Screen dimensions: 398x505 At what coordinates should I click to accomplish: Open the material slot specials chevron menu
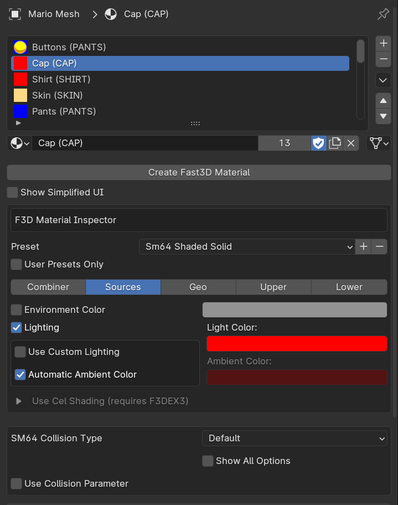383,80
